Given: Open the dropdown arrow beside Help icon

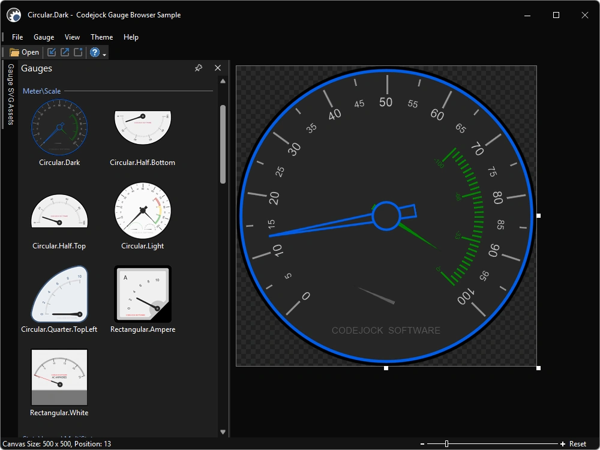Looking at the screenshot, I should 104,55.
